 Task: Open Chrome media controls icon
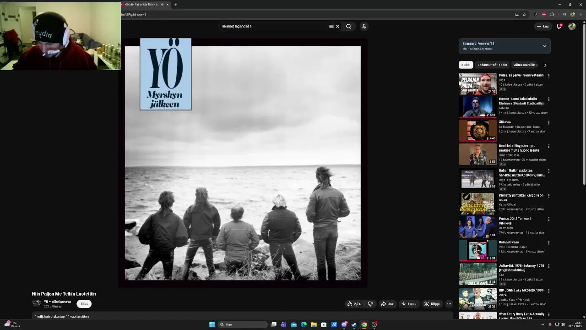(564, 14)
